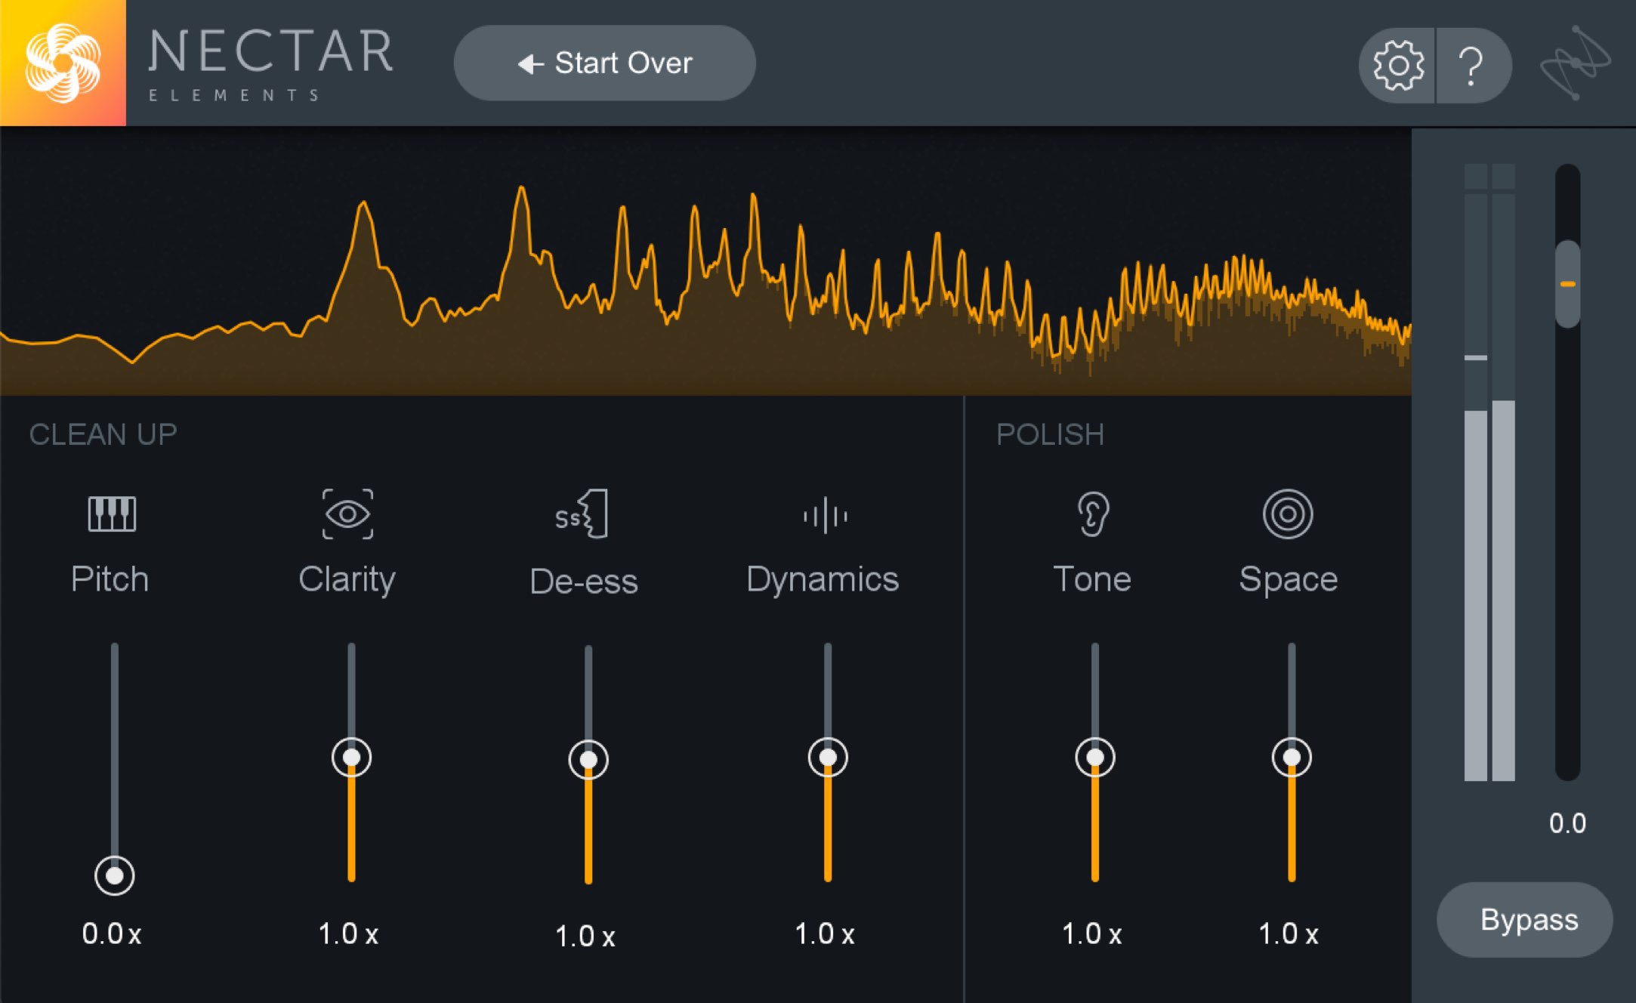The width and height of the screenshot is (1636, 1003).
Task: Click the output level meter bars
Action: (x=1489, y=472)
